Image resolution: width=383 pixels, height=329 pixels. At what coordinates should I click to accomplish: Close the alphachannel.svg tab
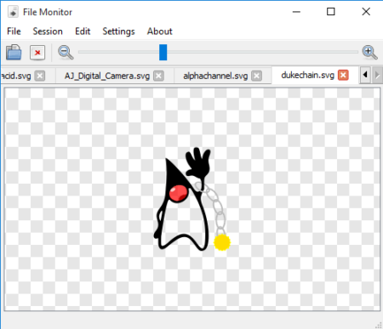[257, 76]
